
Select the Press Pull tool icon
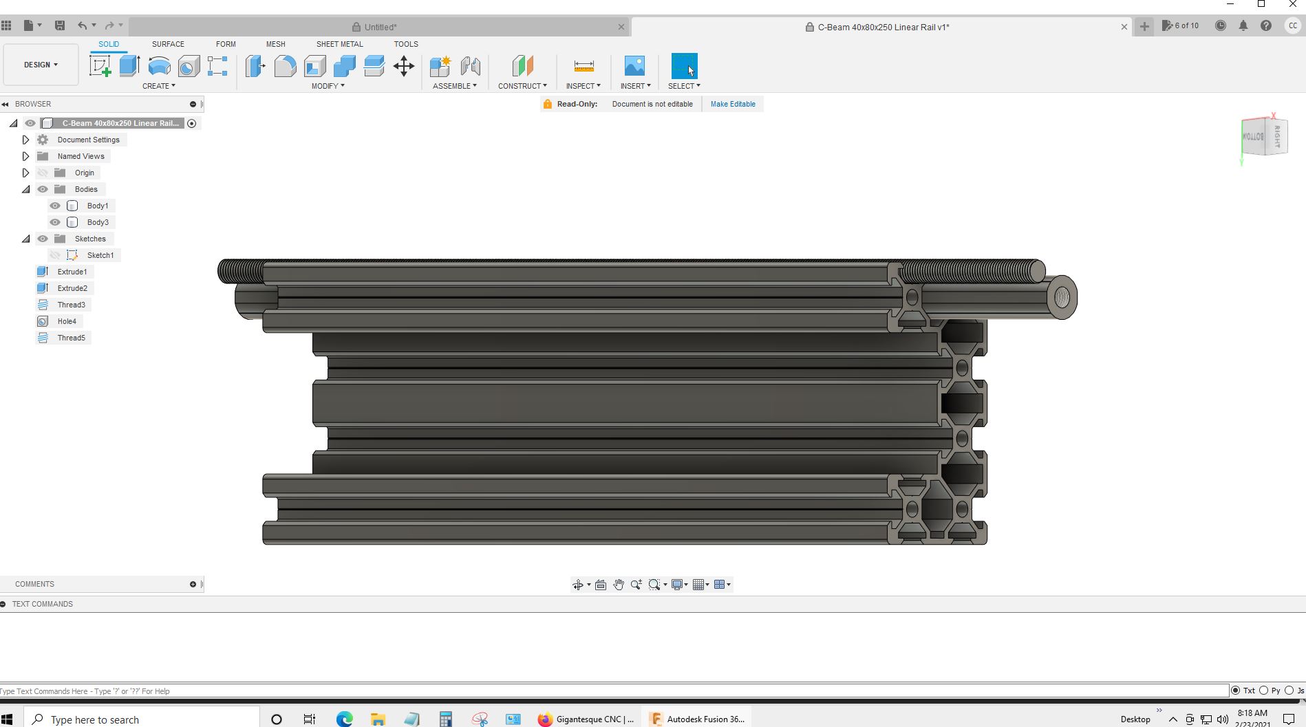(x=255, y=66)
